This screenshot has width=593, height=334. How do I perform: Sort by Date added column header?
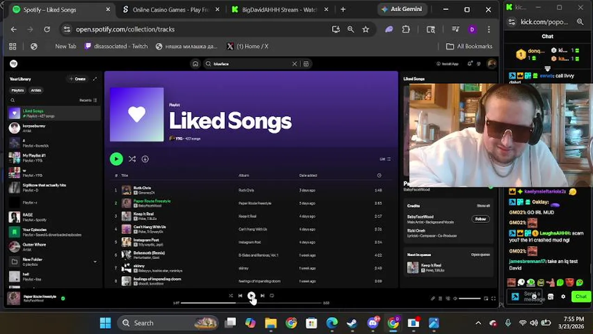(x=308, y=175)
